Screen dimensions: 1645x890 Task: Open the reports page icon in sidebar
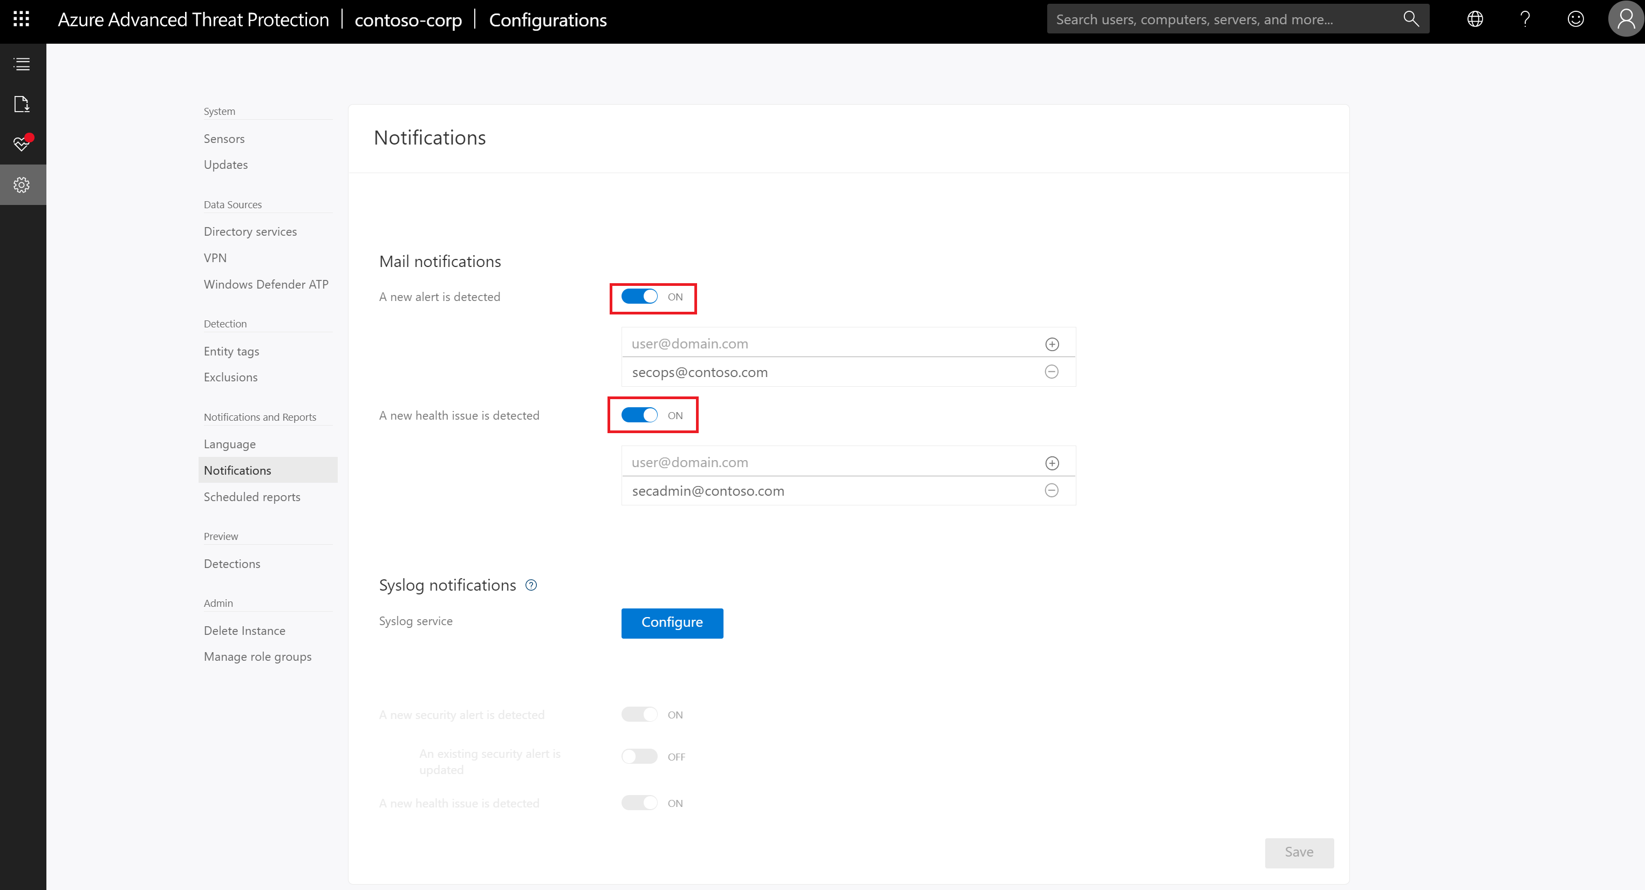coord(22,104)
